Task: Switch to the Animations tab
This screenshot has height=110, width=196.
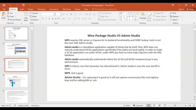Action: click(x=54, y=9)
